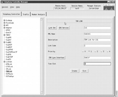
Task: Select EnetIf in the tree
Action: click(8, 33)
